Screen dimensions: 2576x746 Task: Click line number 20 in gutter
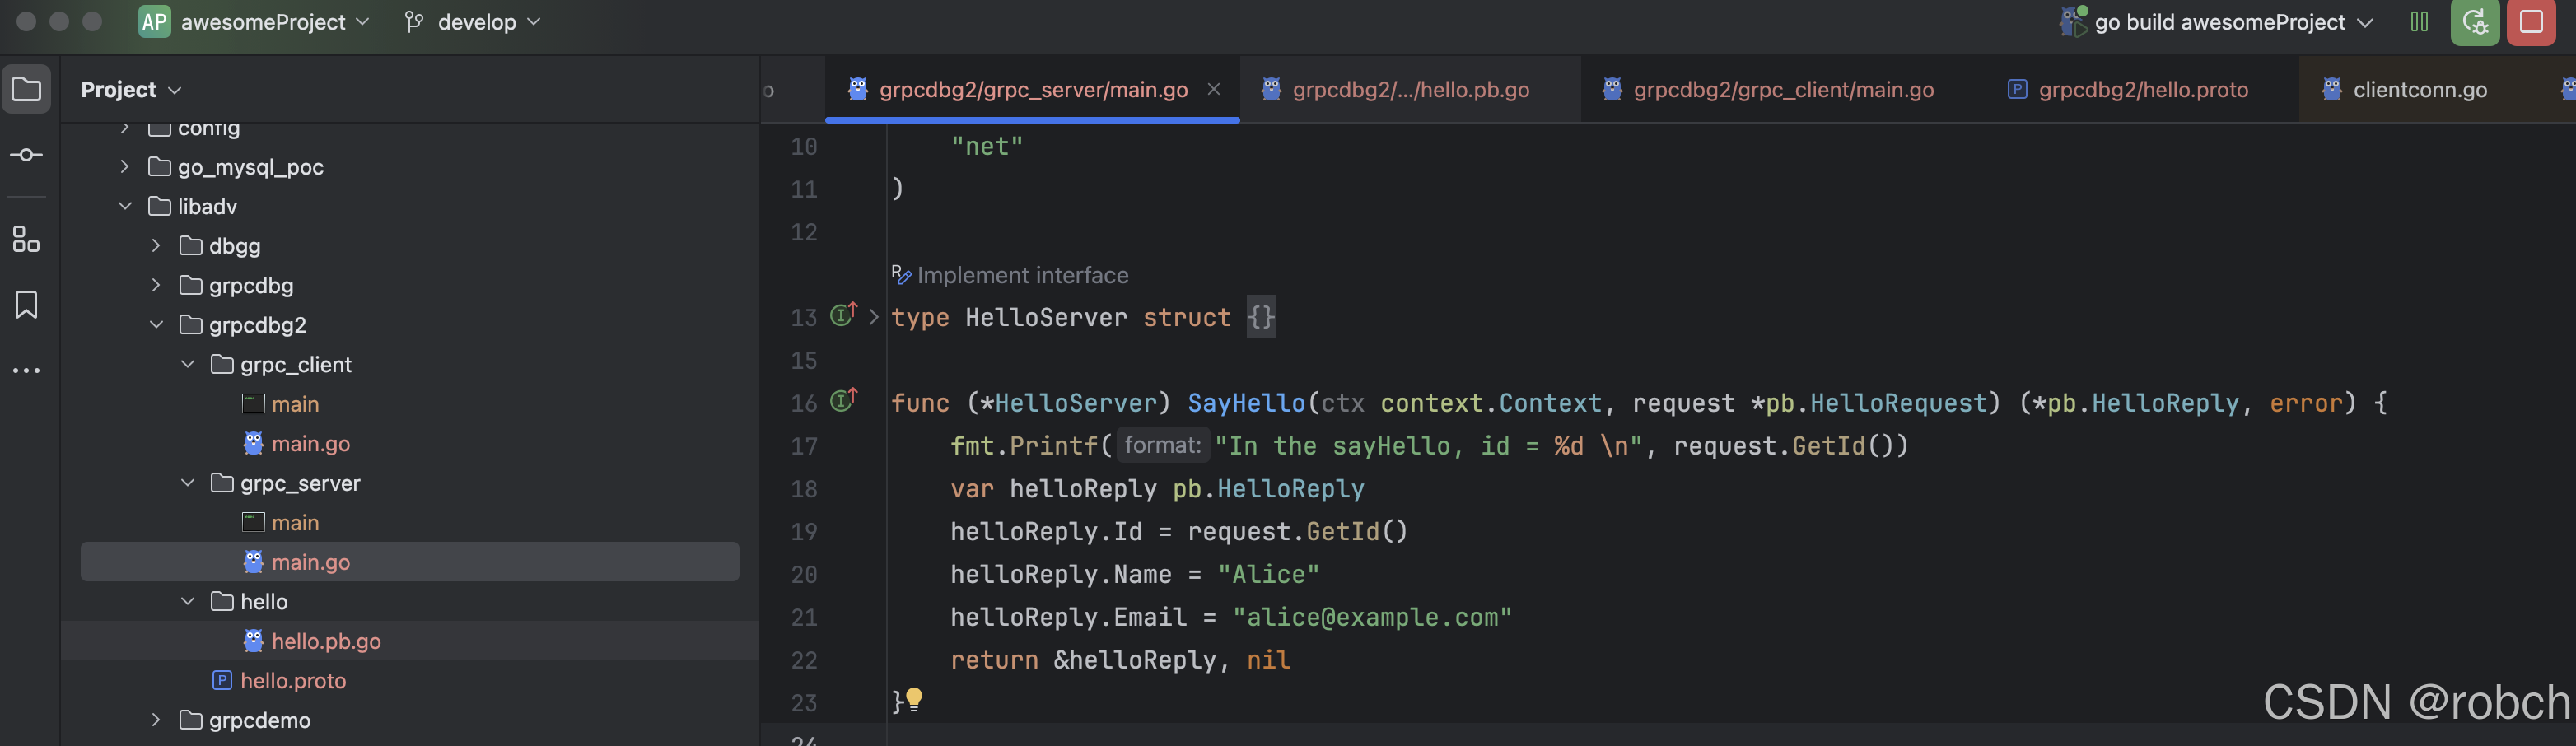[803, 575]
